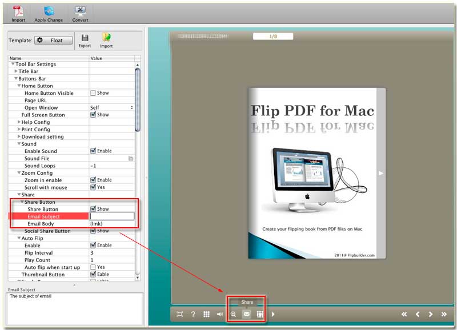This screenshot has width=457, height=330.
Task: Jump to last page double-right arrow
Action: click(444, 314)
